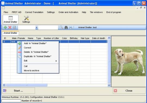Minimize the inner document window
This screenshot has height=103, width=147.
coord(137,8)
